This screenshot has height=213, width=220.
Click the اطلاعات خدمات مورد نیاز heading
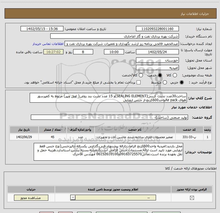(x=191, y=107)
